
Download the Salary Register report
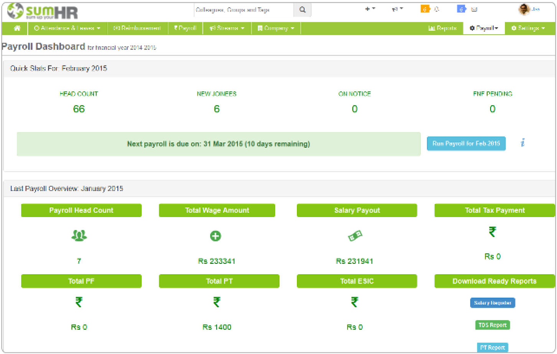[x=493, y=303]
